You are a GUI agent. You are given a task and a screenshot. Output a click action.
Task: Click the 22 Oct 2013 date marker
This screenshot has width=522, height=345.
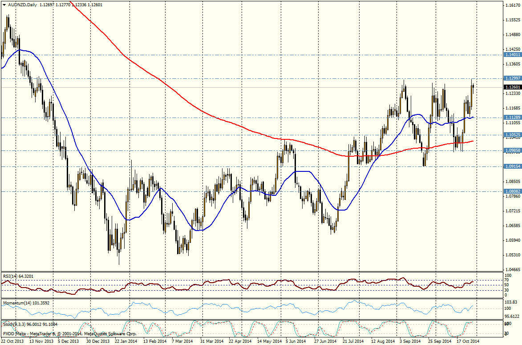pyautogui.click(x=13, y=341)
